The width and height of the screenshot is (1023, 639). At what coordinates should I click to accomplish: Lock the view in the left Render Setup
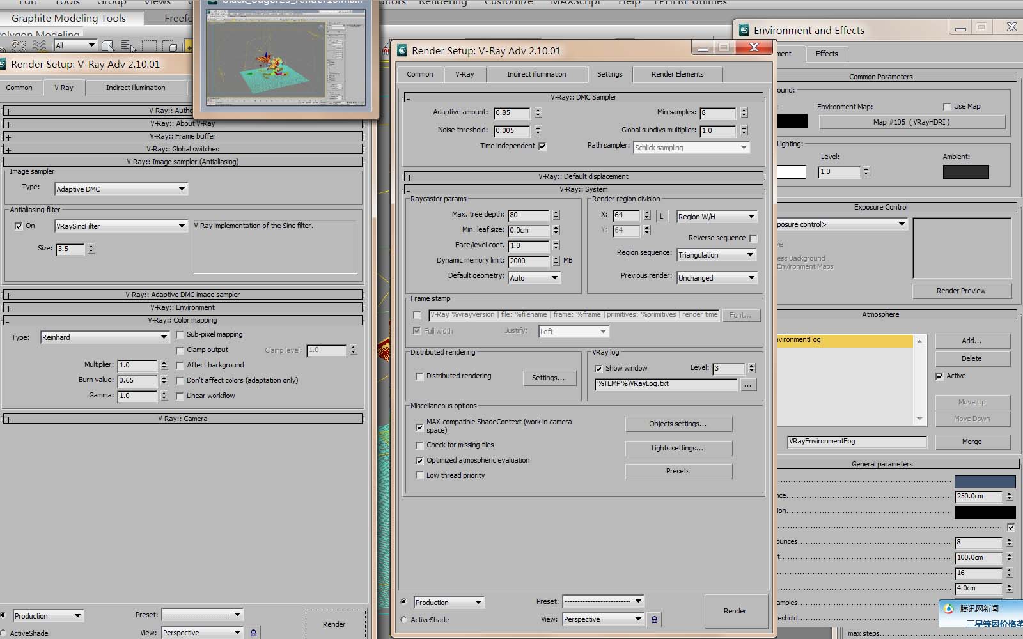pos(253,633)
